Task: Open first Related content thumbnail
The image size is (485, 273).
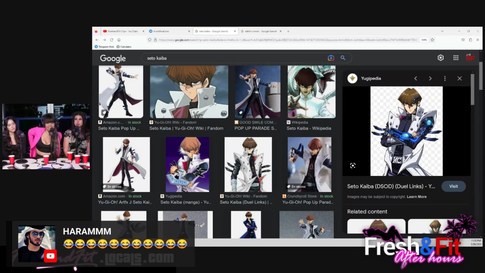Action: pyautogui.click(x=376, y=226)
